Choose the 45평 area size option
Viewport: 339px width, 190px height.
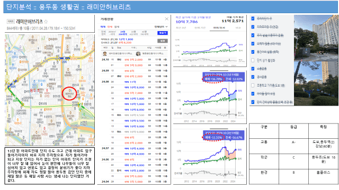(144, 33)
